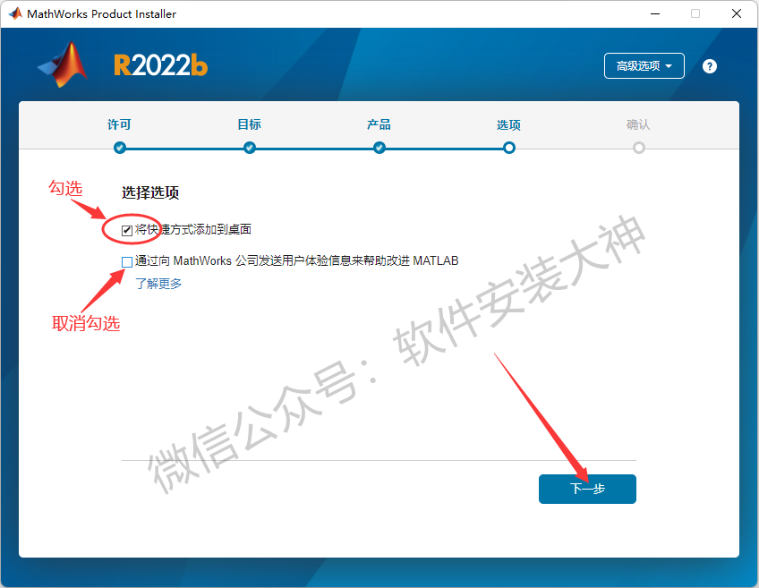Click the completed 目标 step marker
The width and height of the screenshot is (759, 588).
click(250, 148)
